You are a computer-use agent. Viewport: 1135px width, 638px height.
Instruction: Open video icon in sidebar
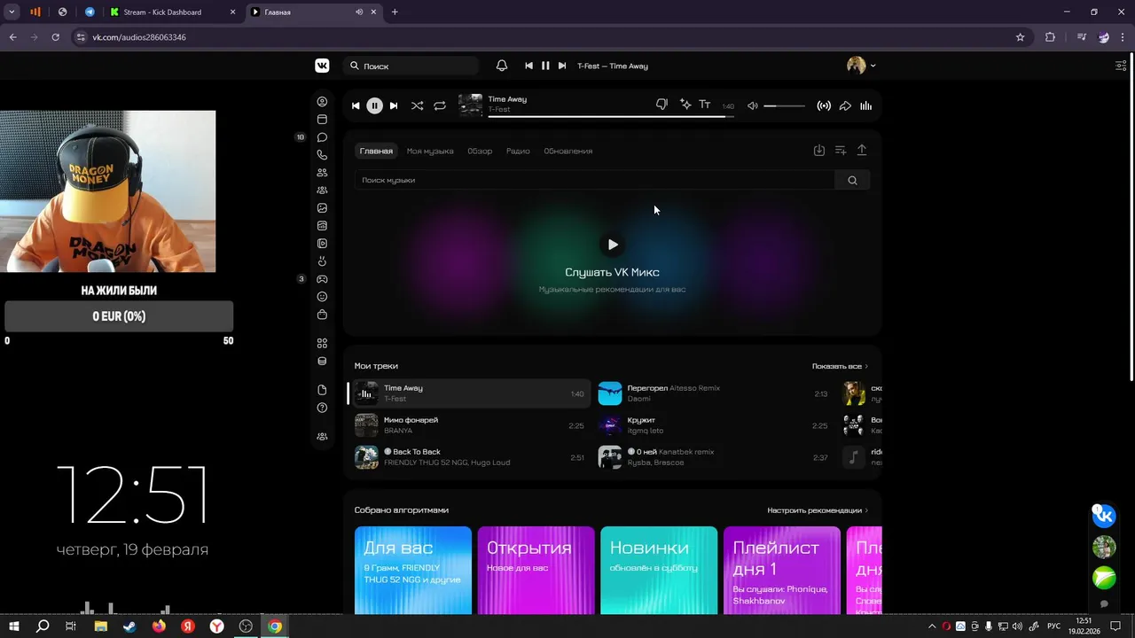coord(322,244)
